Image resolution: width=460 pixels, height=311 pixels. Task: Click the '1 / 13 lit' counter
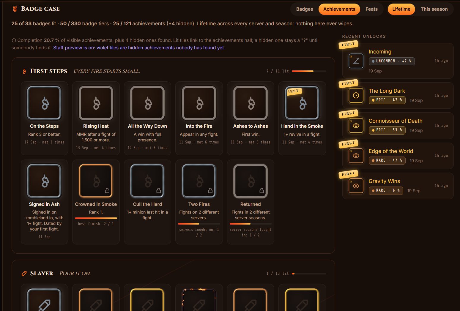(x=278, y=274)
